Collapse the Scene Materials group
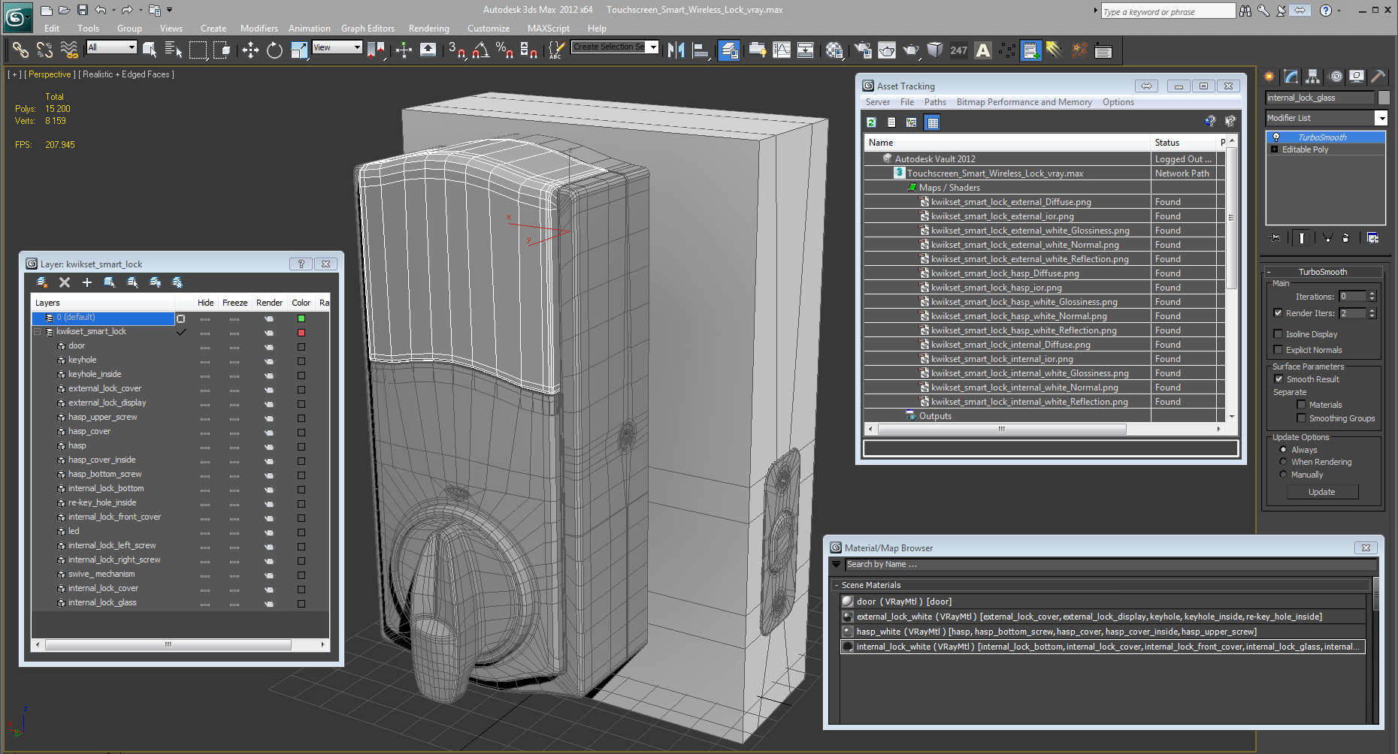This screenshot has height=754, width=1398. [837, 585]
